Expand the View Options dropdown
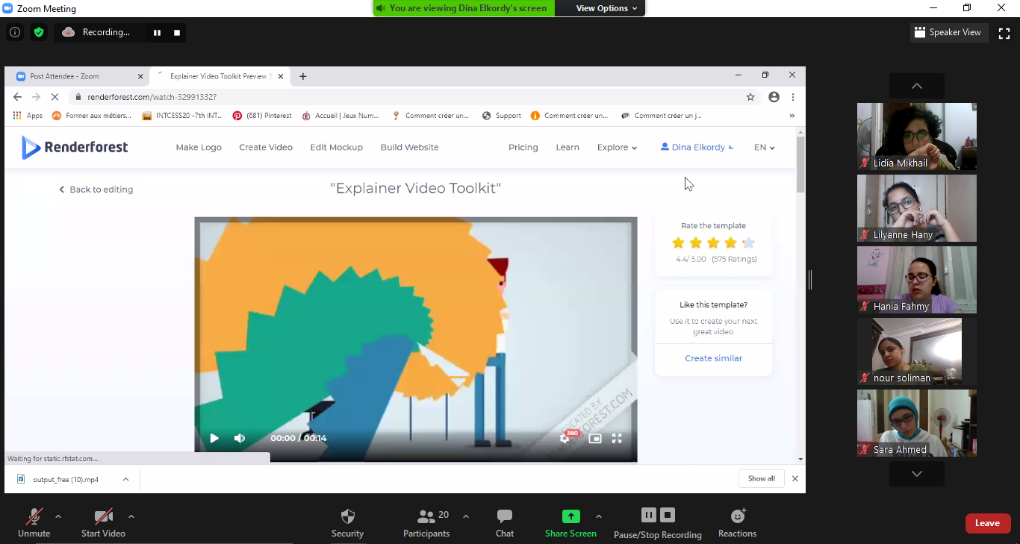1020x544 pixels. [606, 8]
